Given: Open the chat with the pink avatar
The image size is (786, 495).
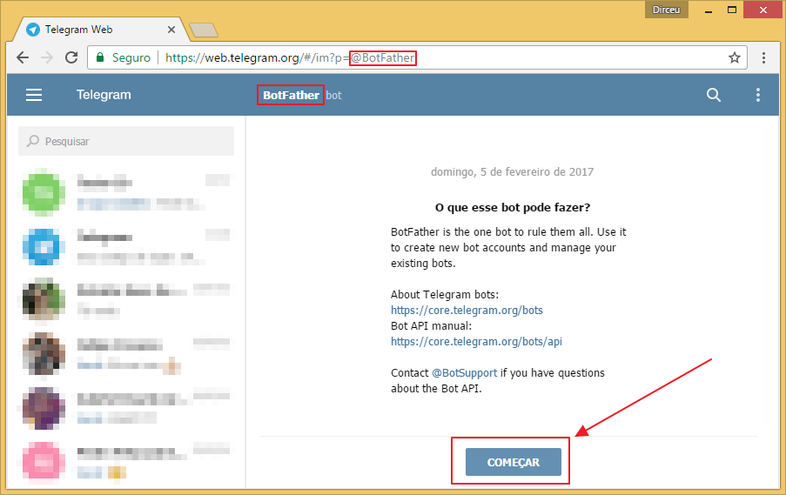Looking at the screenshot, I should [126, 460].
